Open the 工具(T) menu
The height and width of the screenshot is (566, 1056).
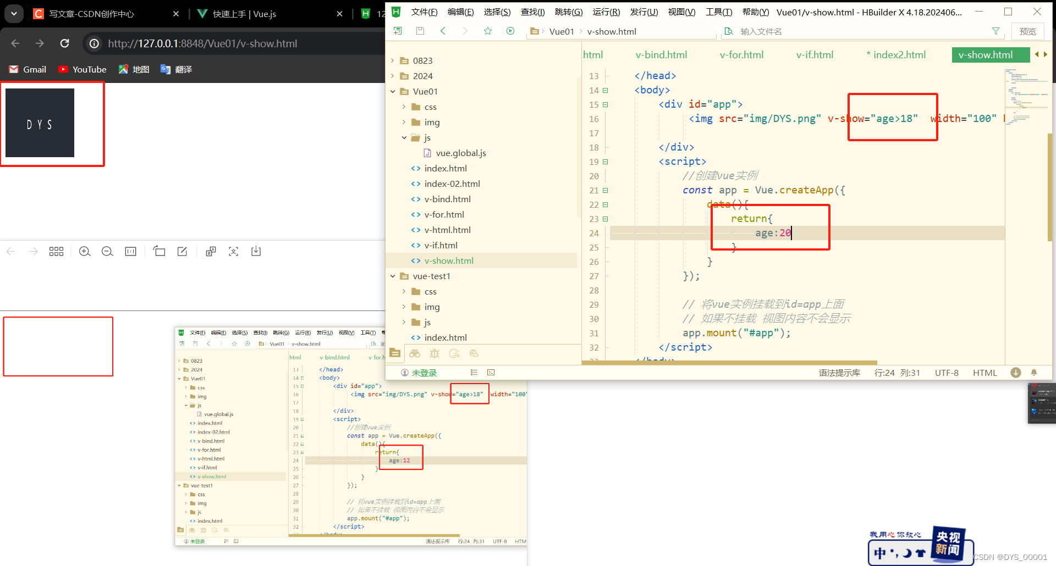point(719,12)
